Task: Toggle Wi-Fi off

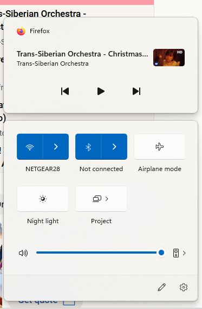Action: pyautogui.click(x=30, y=147)
